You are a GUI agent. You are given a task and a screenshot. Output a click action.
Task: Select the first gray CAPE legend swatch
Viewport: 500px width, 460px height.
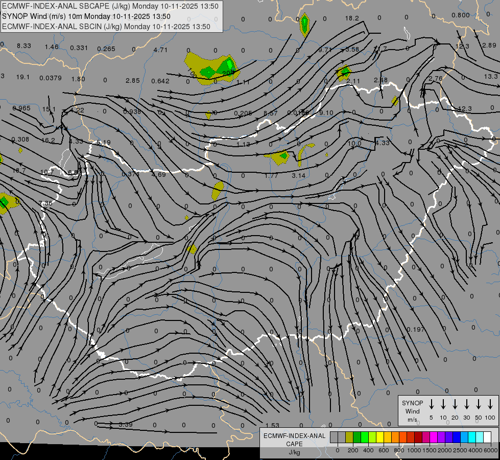point(334,437)
